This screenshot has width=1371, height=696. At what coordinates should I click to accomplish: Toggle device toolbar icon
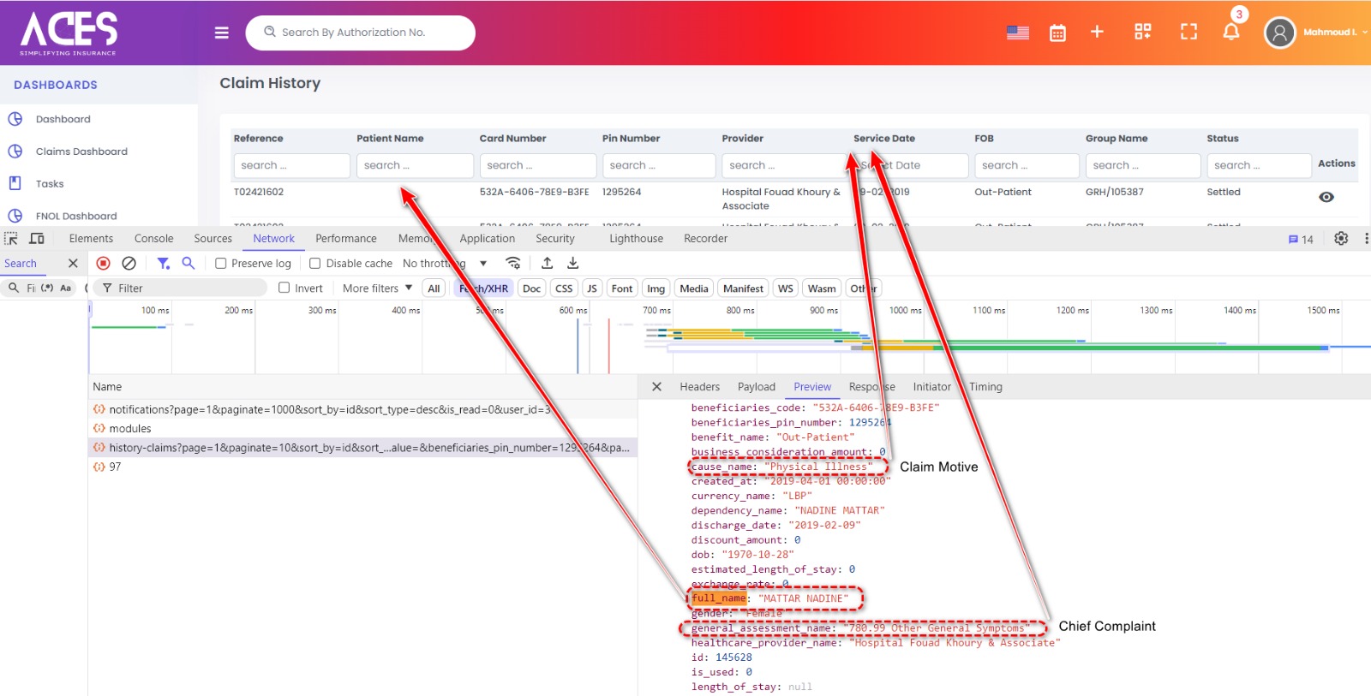[x=37, y=239]
